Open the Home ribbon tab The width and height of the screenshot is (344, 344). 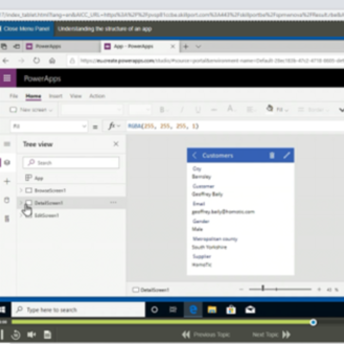pyautogui.click(x=34, y=96)
